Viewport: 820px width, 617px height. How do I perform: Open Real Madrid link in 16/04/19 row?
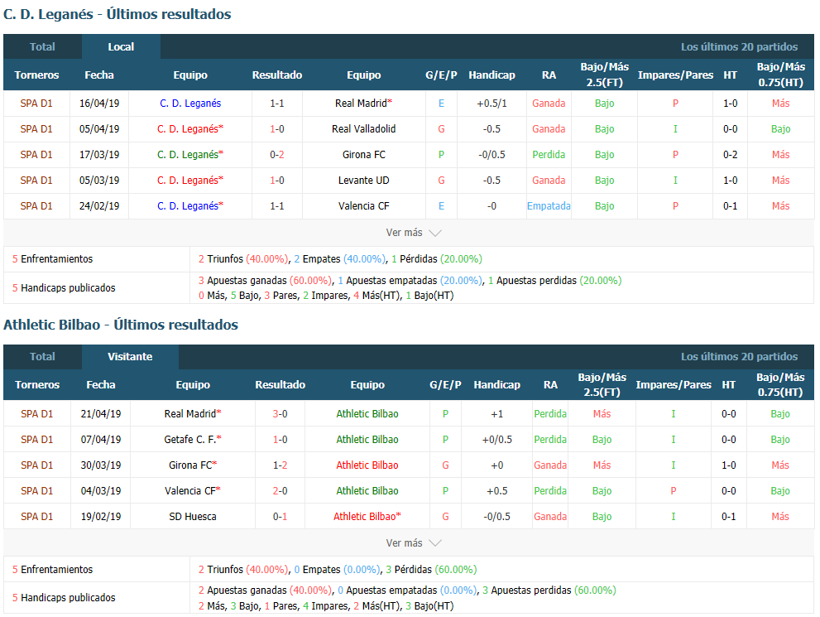click(363, 103)
